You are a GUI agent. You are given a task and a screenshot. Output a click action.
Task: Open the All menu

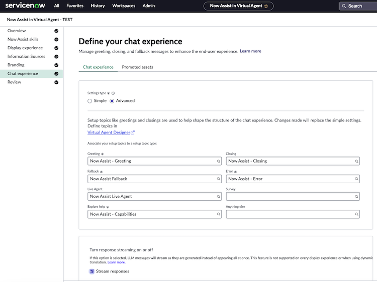56,6
